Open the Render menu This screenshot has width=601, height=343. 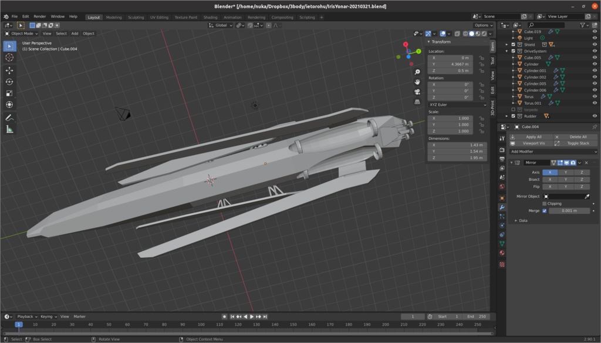(x=40, y=16)
